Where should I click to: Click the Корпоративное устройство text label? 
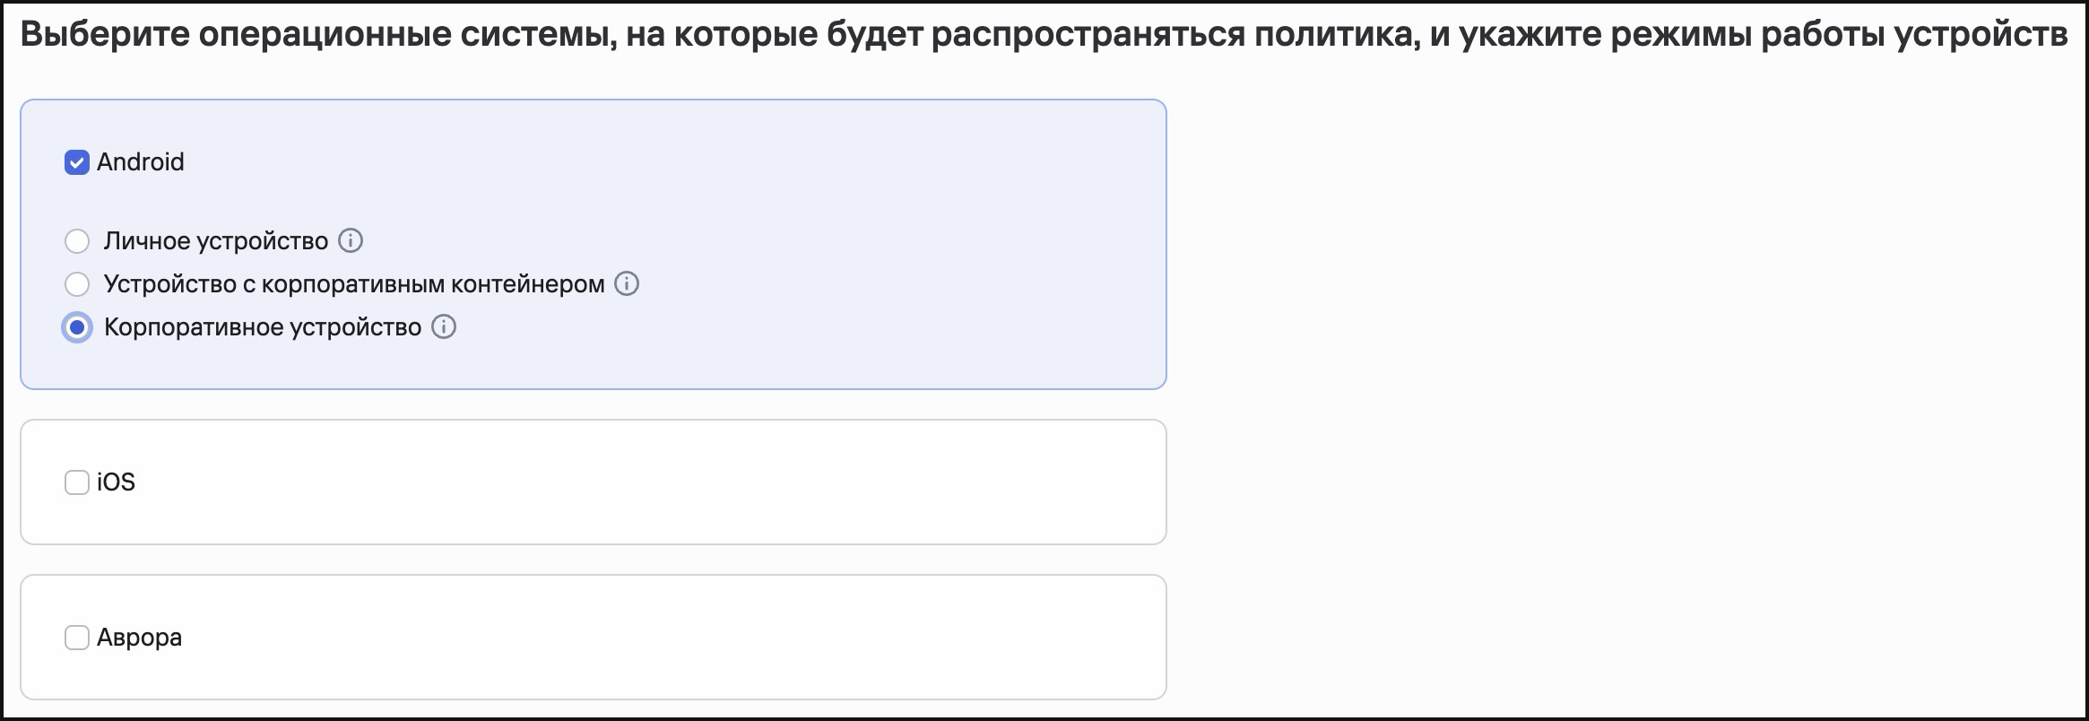coord(263,326)
